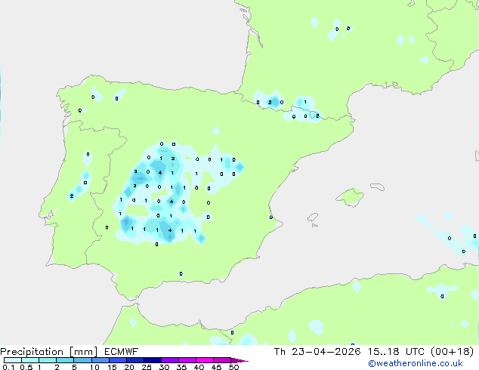The image size is (479, 370).
Task: Click the "Th 23-04-2026" date text
Action: (x=317, y=352)
